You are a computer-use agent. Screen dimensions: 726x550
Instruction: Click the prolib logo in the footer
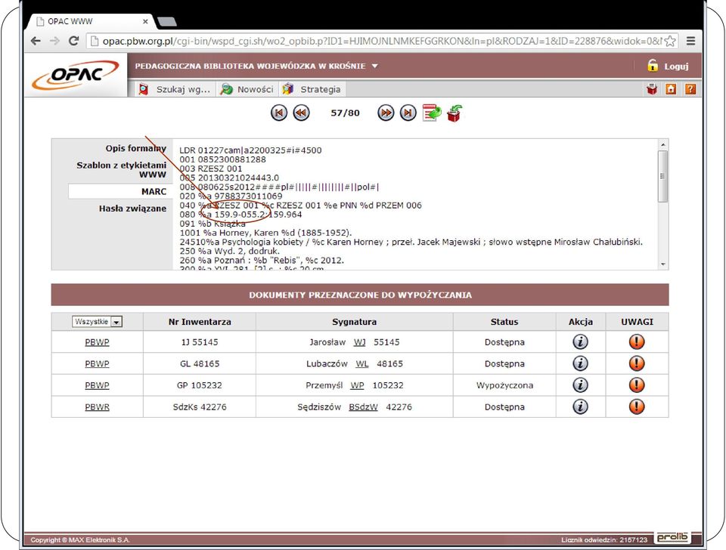(672, 537)
